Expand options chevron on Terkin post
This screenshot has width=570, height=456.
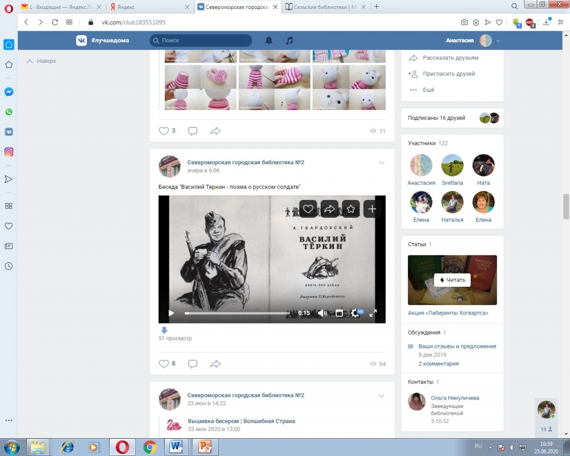coord(381,163)
